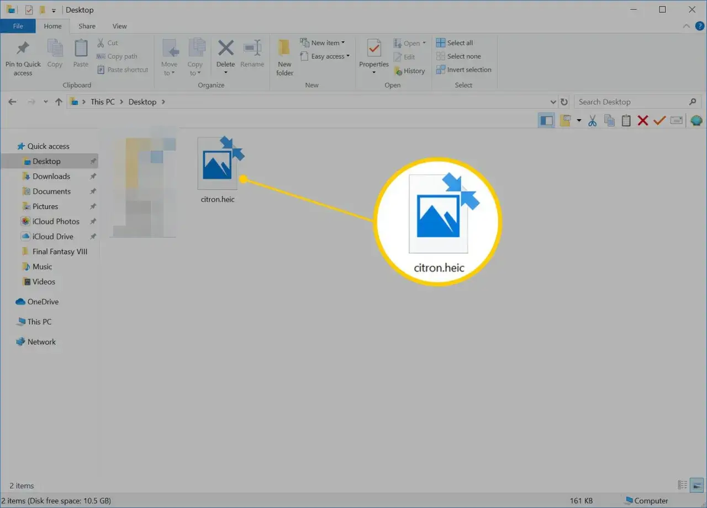The height and width of the screenshot is (508, 707).
Task: Open the View ribbon tab
Action: tap(120, 26)
